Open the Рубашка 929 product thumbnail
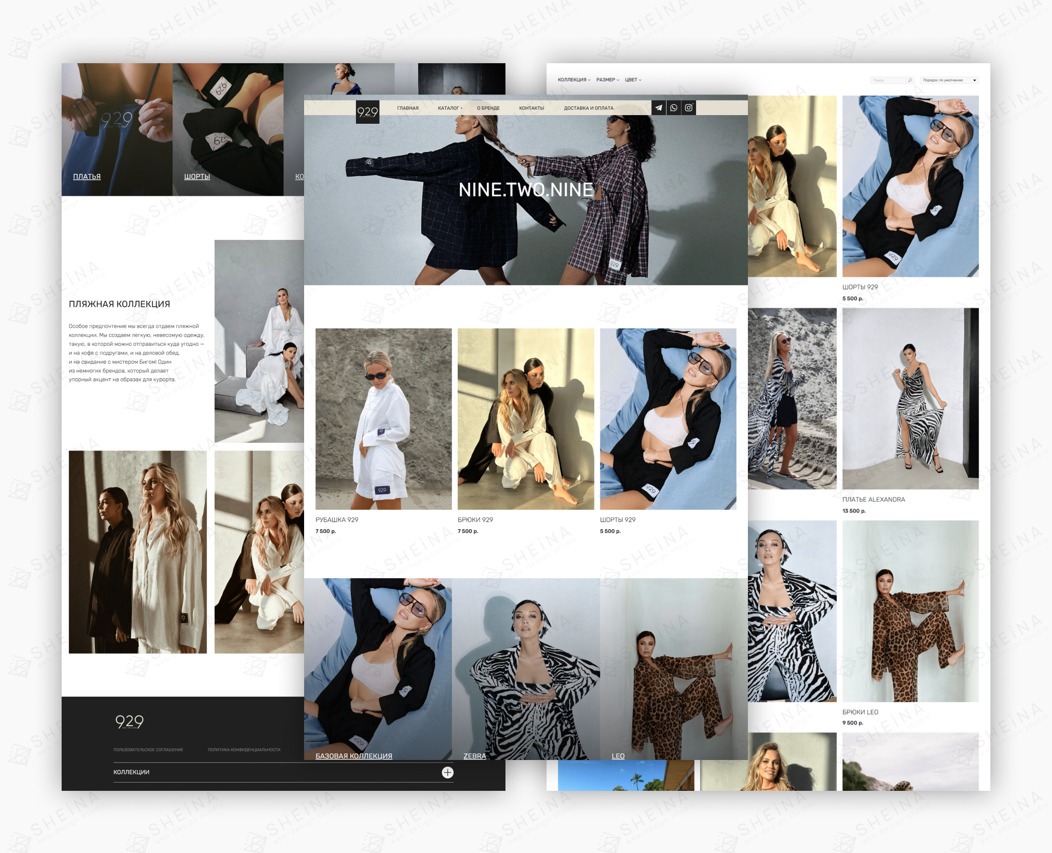1052x853 pixels. pos(383,419)
